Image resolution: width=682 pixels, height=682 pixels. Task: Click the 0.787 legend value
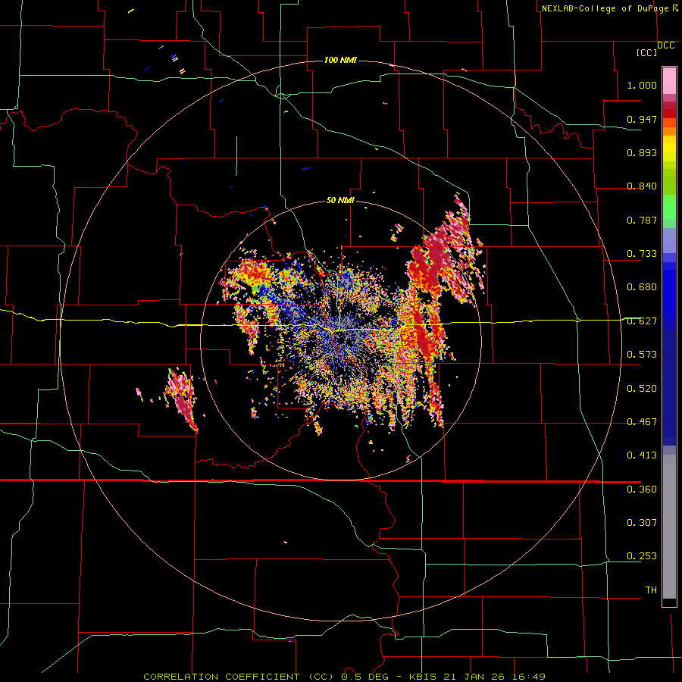coord(642,220)
